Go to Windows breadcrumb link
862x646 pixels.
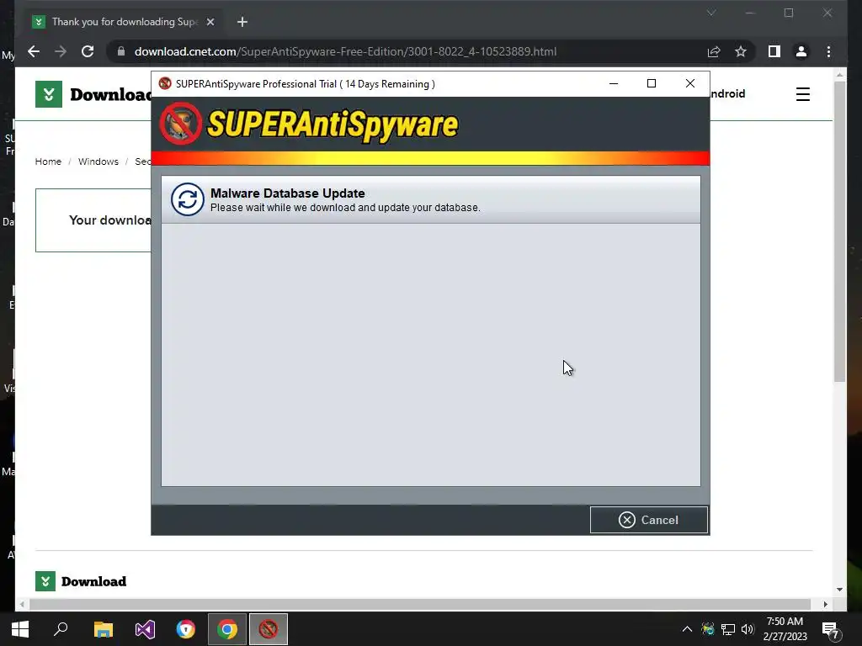coord(98,161)
